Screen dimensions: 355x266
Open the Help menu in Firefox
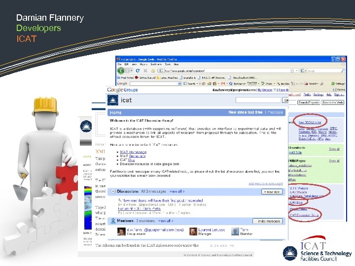pos(176,64)
